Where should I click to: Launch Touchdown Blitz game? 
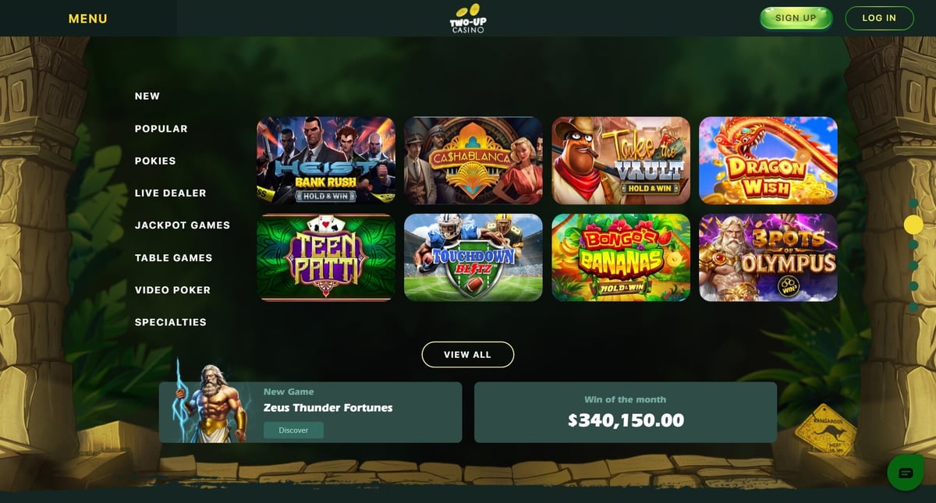(x=473, y=257)
